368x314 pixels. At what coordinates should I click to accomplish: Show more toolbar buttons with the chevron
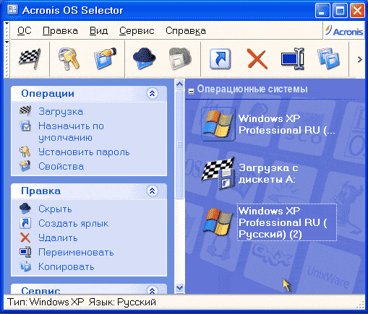[x=359, y=59]
